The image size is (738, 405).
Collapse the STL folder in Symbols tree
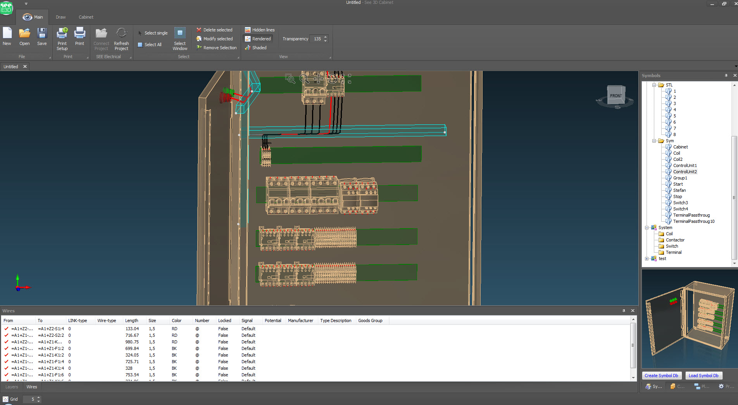(654, 85)
